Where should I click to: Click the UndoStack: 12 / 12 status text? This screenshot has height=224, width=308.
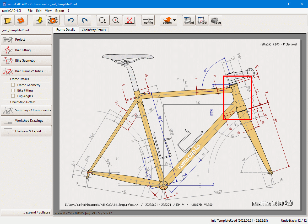click(294, 221)
